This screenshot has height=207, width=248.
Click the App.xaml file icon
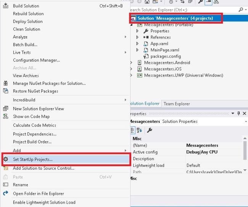click(x=146, y=44)
